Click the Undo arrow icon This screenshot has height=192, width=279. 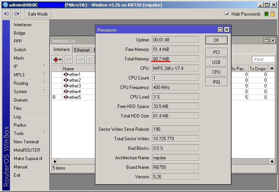(x=6, y=14)
